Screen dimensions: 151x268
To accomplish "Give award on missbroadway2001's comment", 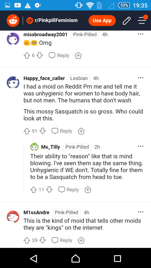I will [78, 55].
